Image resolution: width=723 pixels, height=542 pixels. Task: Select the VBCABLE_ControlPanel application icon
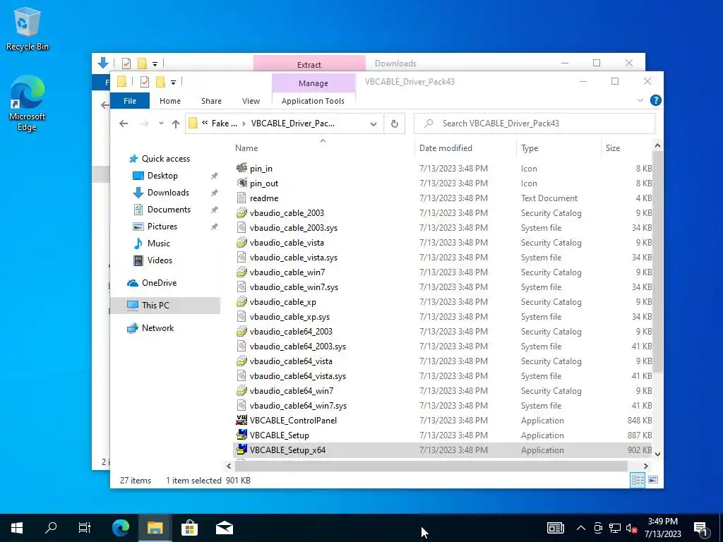(x=241, y=421)
